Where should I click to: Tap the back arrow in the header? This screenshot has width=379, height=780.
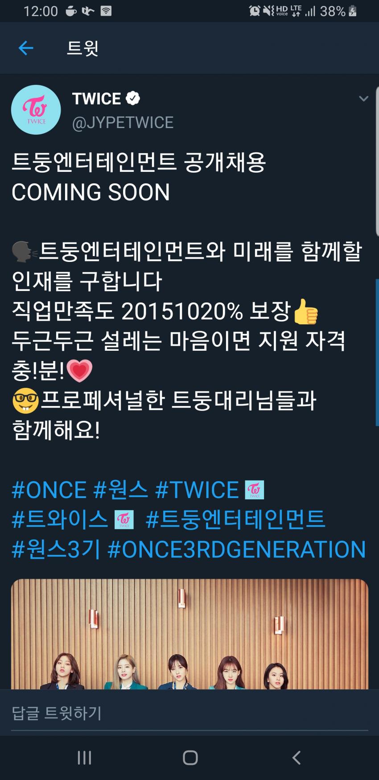click(x=26, y=48)
